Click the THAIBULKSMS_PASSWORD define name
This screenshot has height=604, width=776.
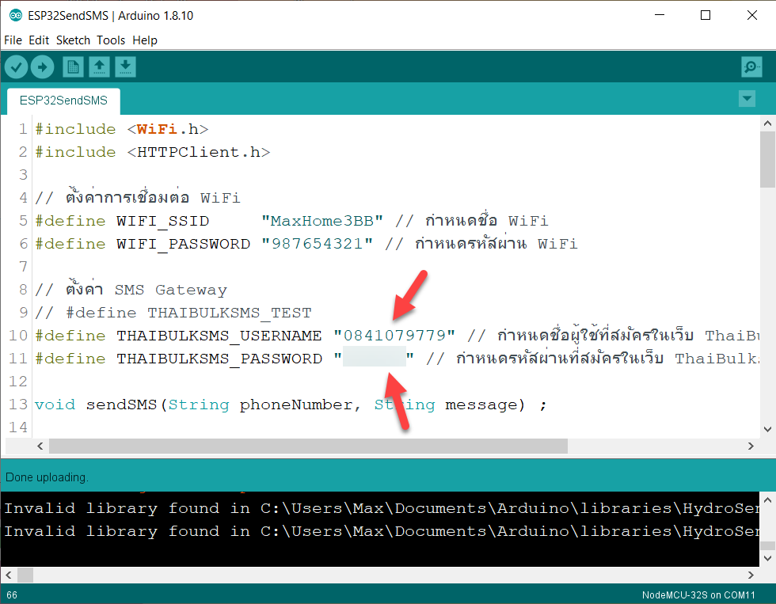tap(219, 359)
